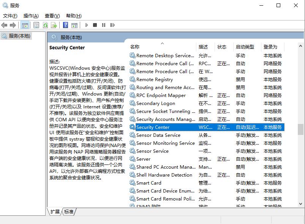Open Help using the blue question mark icon

pyautogui.click(x=65, y=25)
